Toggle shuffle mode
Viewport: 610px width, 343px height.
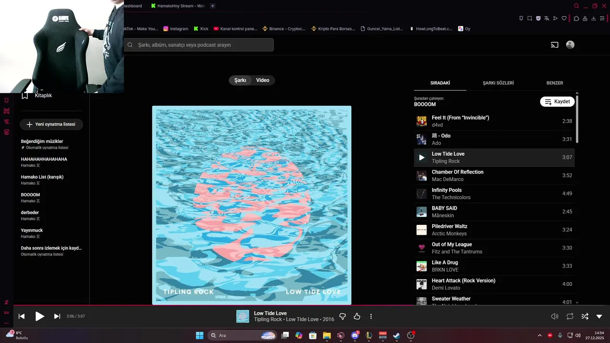point(585,316)
